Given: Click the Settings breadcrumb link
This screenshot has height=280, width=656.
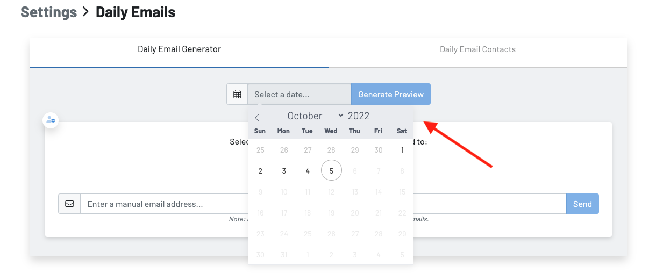Looking at the screenshot, I should (x=48, y=12).
